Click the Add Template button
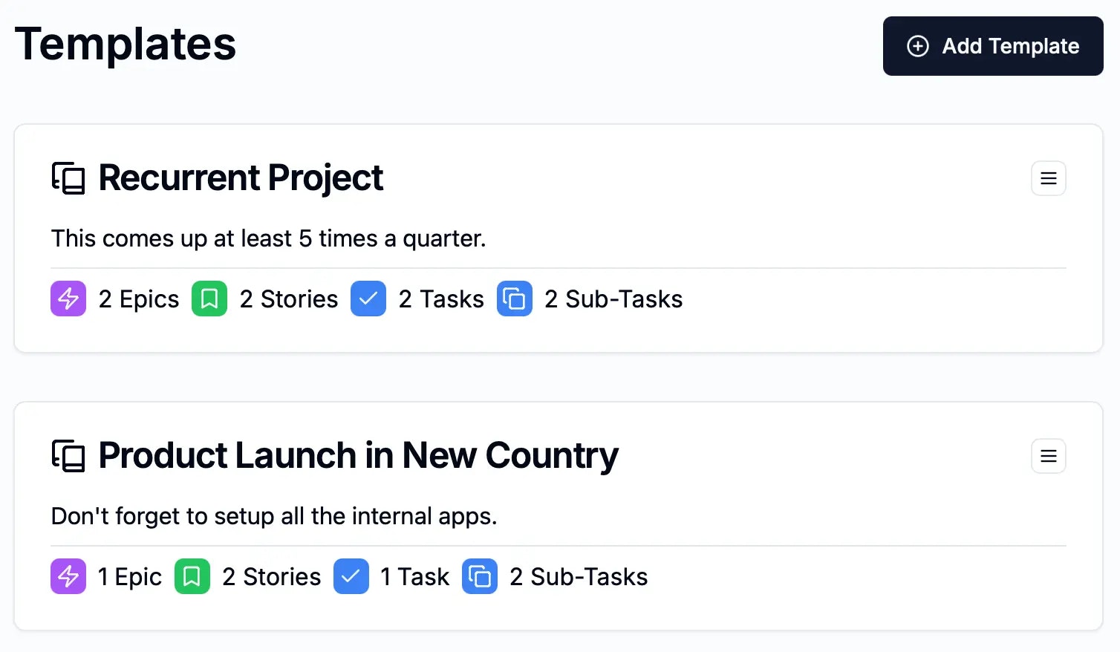 [992, 46]
